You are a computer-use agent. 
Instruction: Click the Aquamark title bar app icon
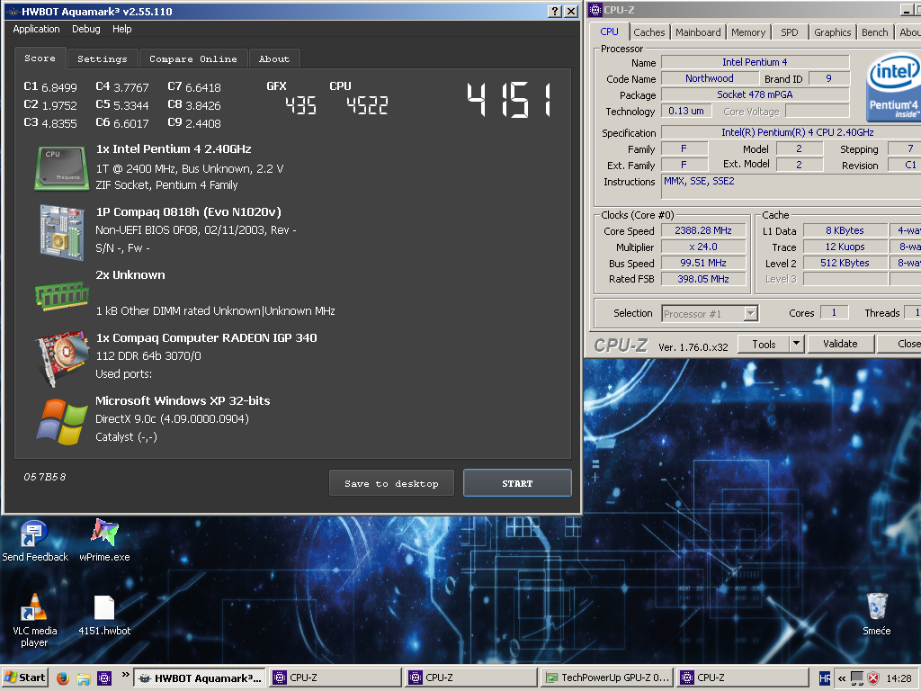point(13,11)
